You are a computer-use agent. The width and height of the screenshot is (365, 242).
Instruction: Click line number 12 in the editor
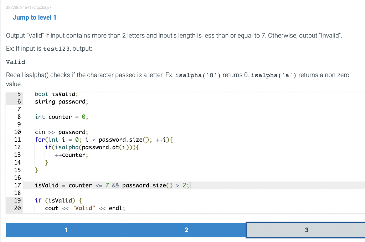click(17, 147)
